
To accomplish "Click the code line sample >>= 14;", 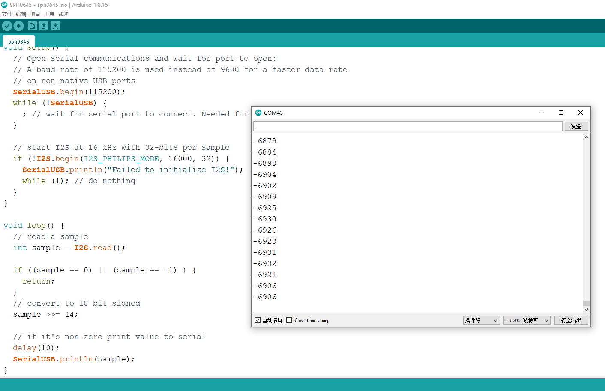I will click(x=45, y=314).
